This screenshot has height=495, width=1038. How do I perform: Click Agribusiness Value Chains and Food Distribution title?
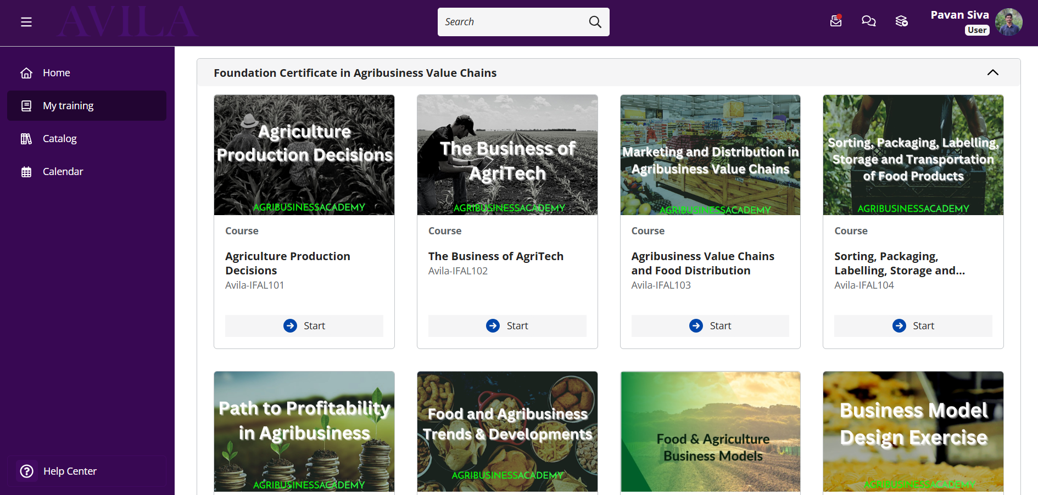703,263
